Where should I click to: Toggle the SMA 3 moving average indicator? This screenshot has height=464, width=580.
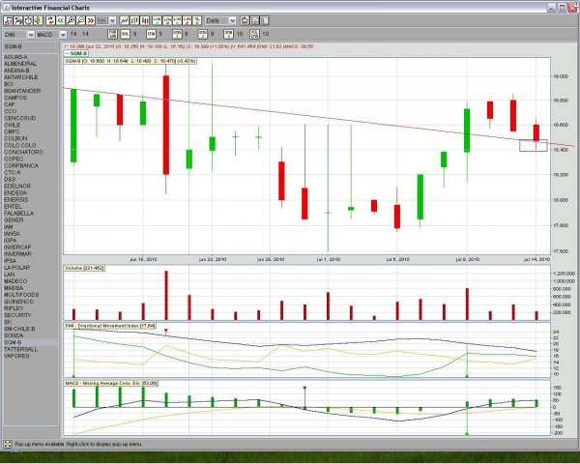click(228, 34)
